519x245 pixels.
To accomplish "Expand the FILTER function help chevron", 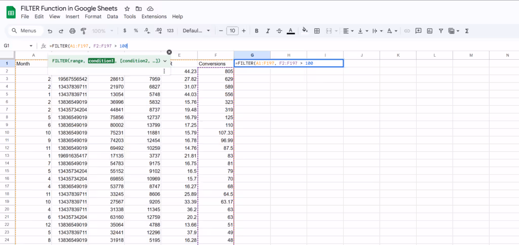I will (x=165, y=61).
